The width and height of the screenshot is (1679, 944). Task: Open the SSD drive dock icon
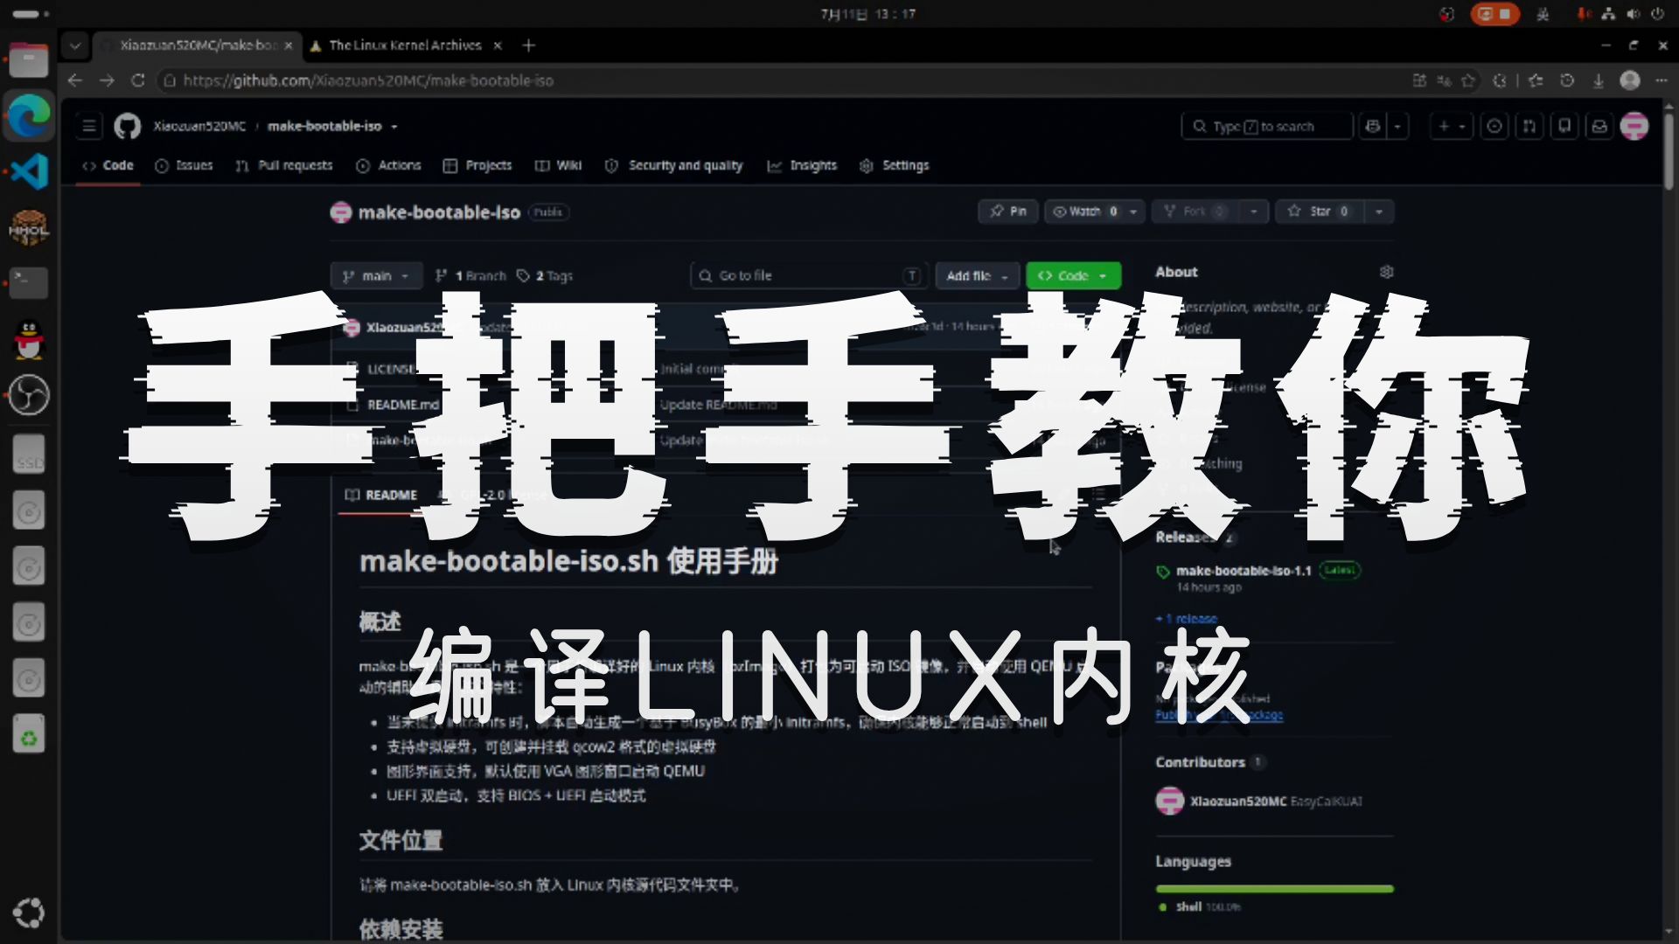click(x=29, y=455)
